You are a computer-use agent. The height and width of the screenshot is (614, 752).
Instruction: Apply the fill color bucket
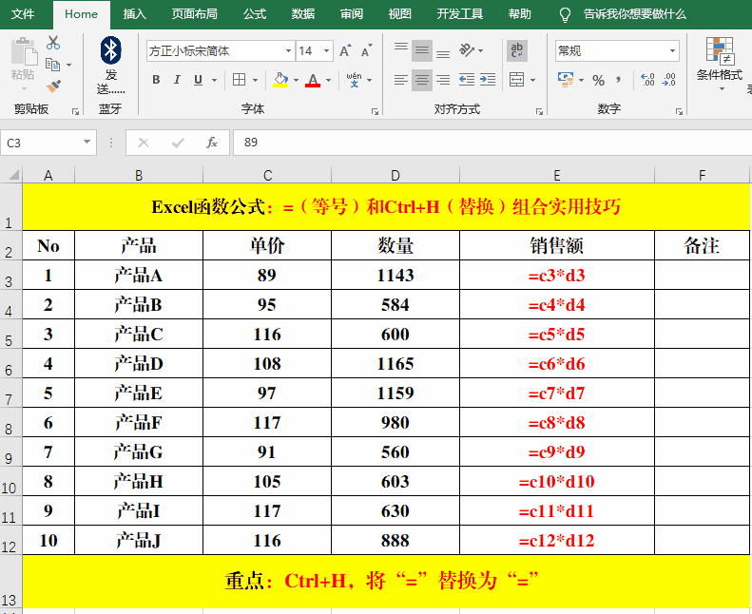pyautogui.click(x=280, y=80)
